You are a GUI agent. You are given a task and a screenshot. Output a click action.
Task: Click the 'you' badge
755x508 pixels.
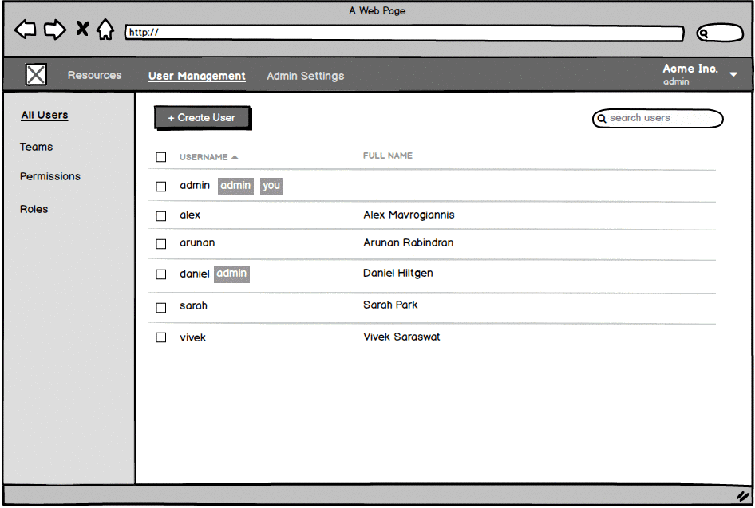pyautogui.click(x=271, y=186)
